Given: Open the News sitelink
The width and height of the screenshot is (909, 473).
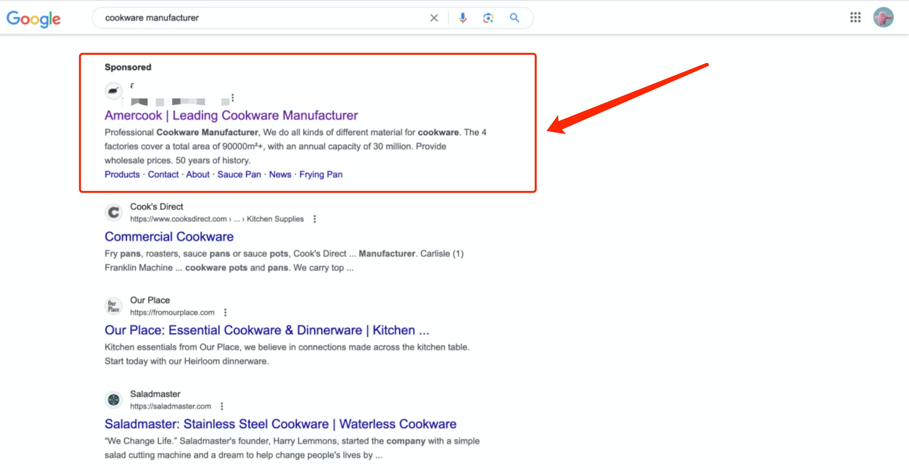Looking at the screenshot, I should tap(280, 174).
